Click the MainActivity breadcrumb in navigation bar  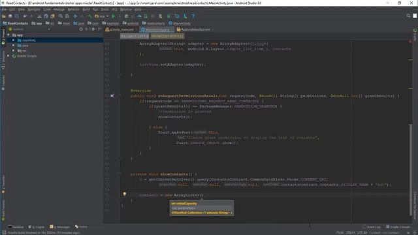[x=180, y=23]
